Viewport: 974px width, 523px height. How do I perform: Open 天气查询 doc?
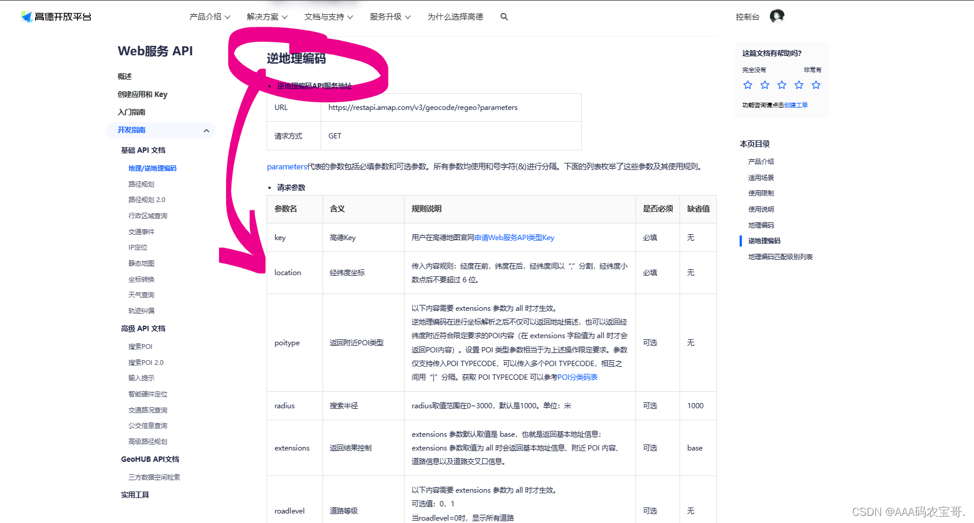[x=141, y=295]
